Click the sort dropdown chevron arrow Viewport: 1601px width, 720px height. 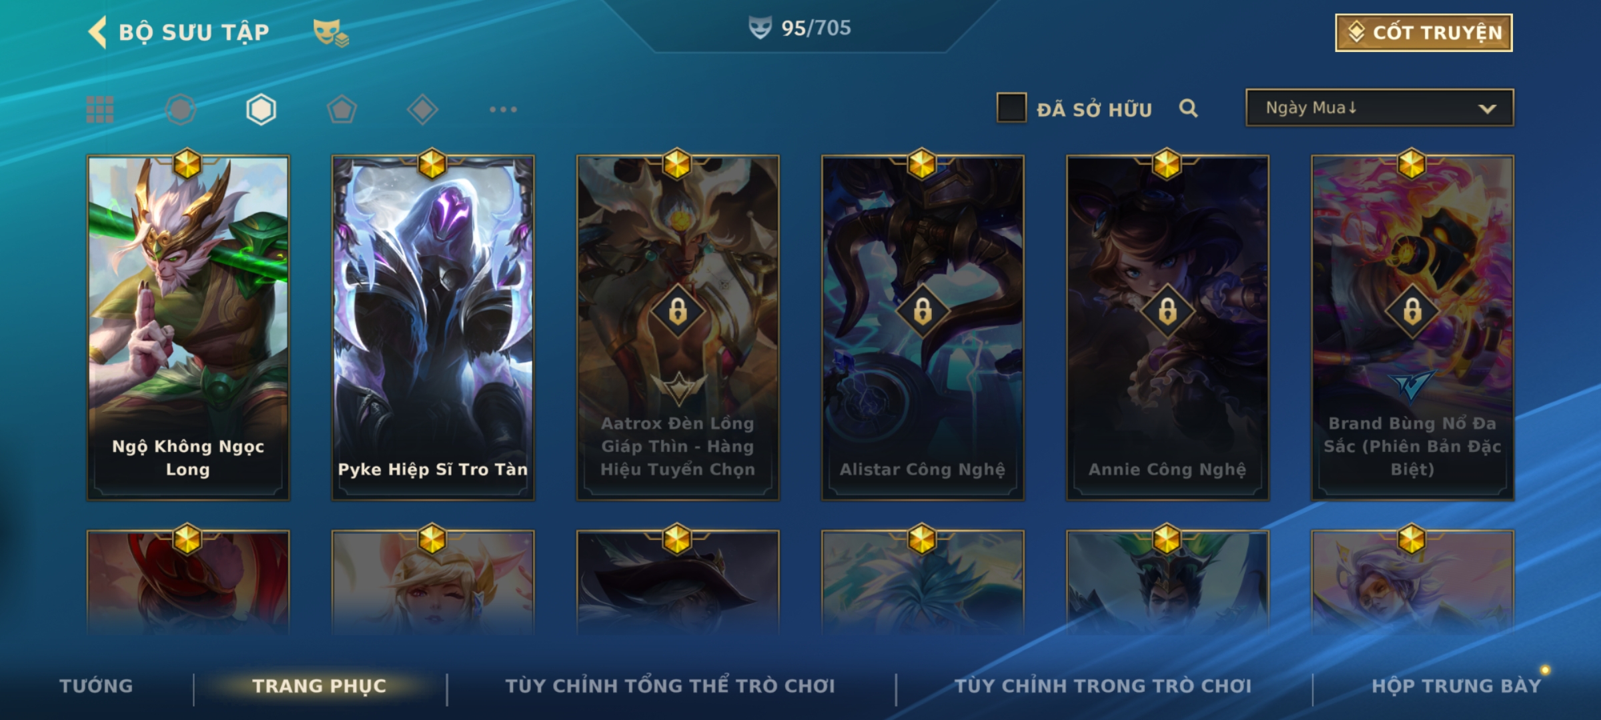click(x=1487, y=109)
